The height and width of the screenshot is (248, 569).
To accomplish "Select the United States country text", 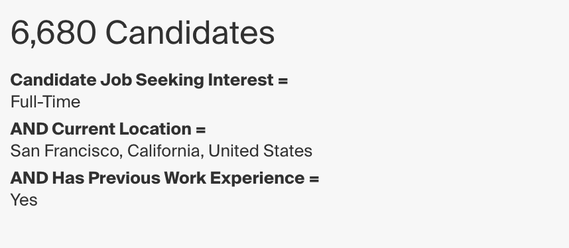I will pos(260,151).
